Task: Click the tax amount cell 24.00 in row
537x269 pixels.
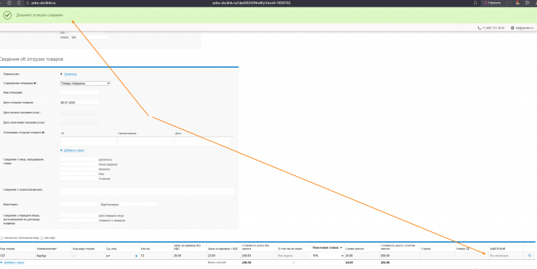Action: point(361,256)
